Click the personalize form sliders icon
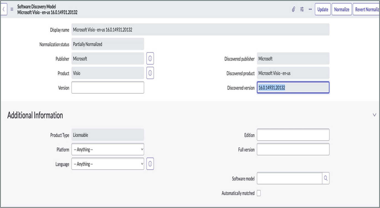 [302, 9]
